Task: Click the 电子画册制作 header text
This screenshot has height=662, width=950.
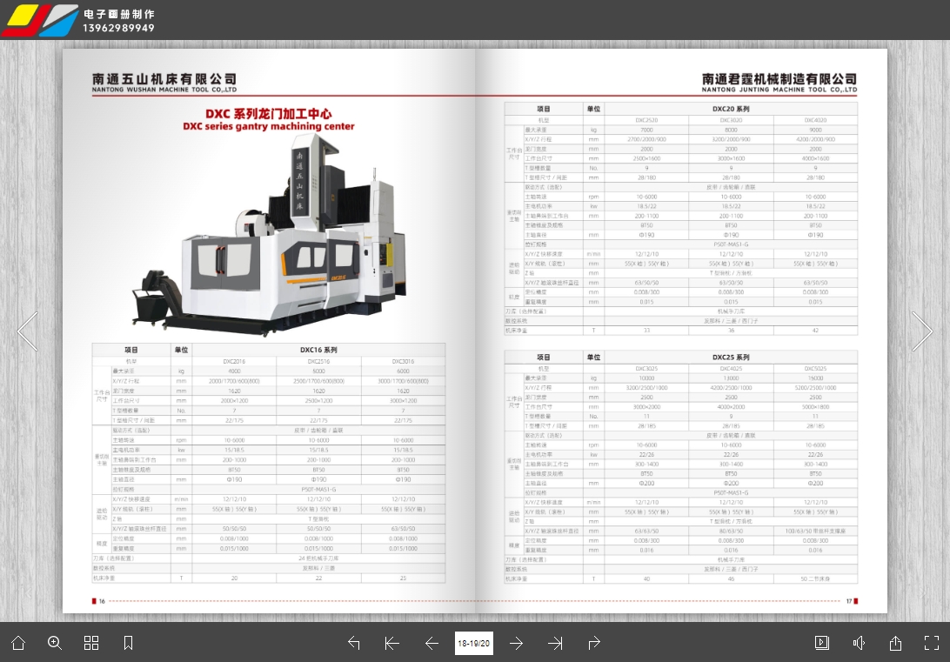Action: point(118,14)
